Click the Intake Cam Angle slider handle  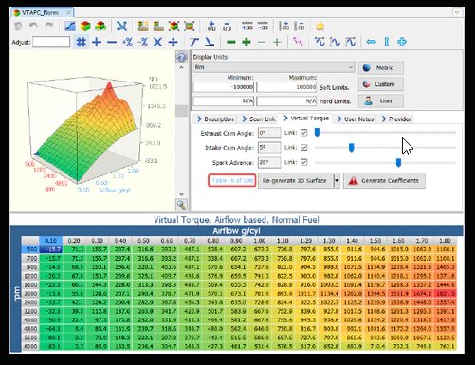(x=351, y=147)
